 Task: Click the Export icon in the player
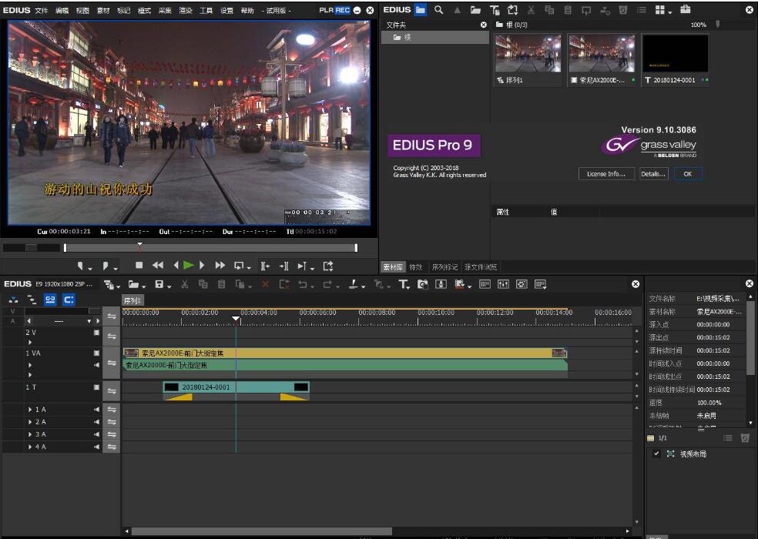[x=328, y=266]
